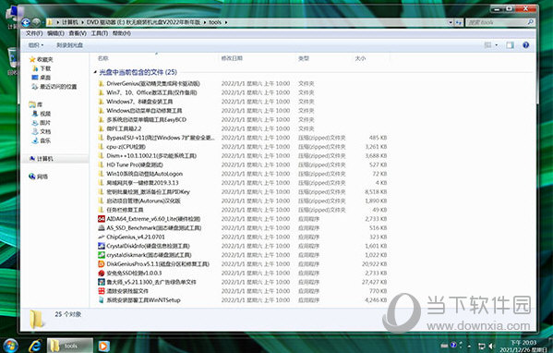Select the AS_SSD_Benchmark application file

154,228
